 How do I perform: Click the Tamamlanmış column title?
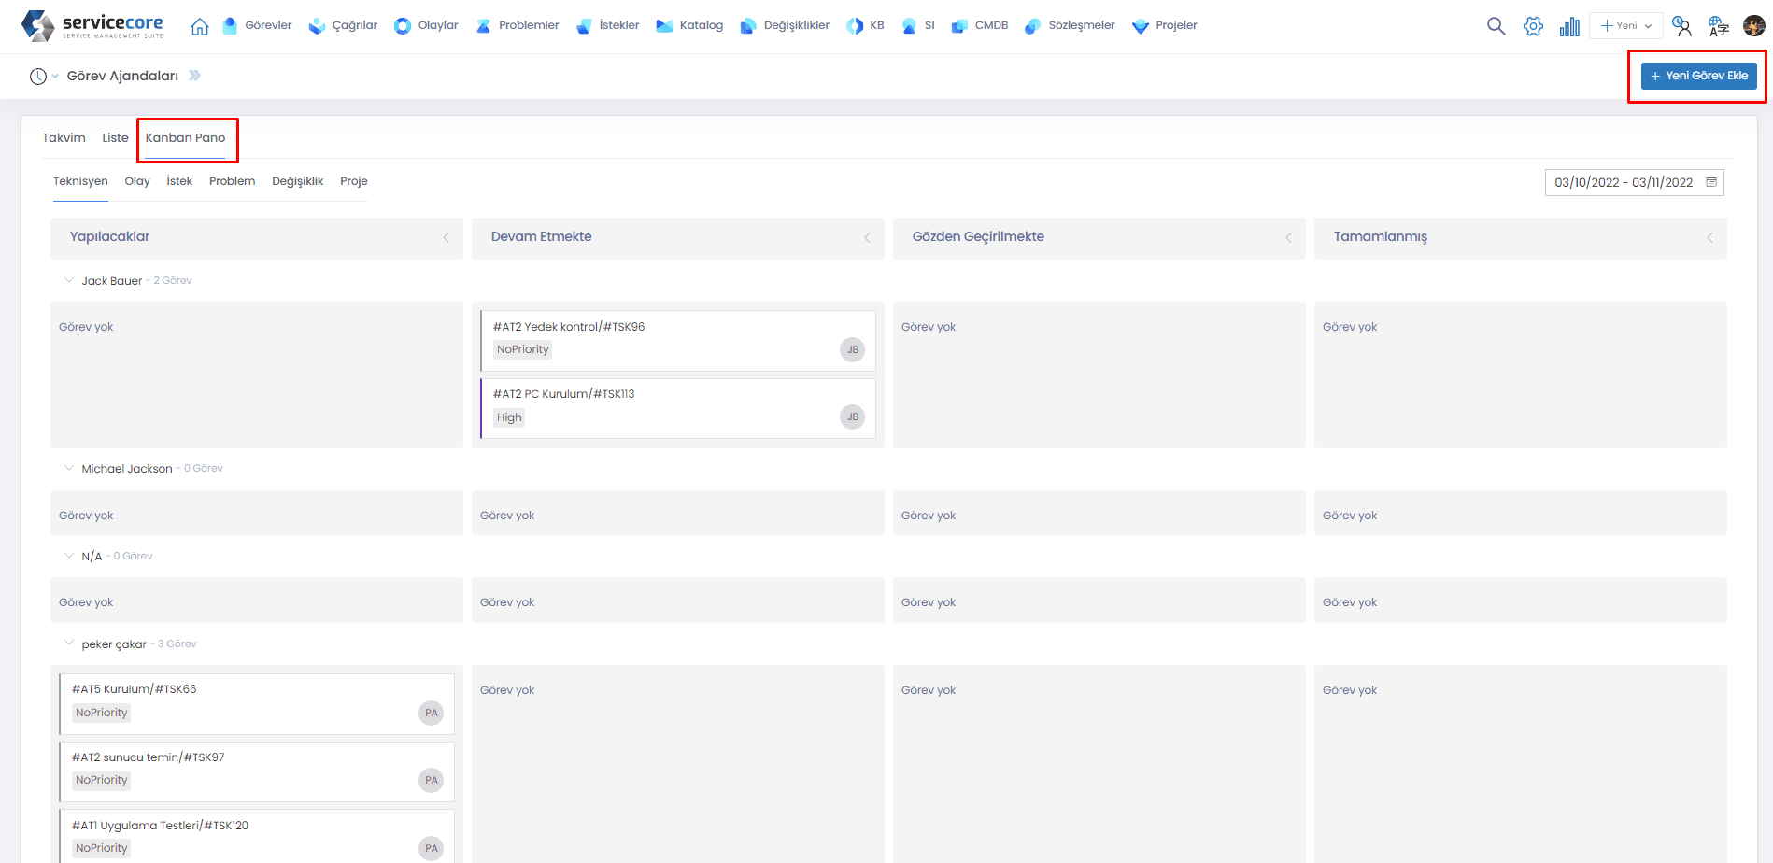tap(1381, 237)
